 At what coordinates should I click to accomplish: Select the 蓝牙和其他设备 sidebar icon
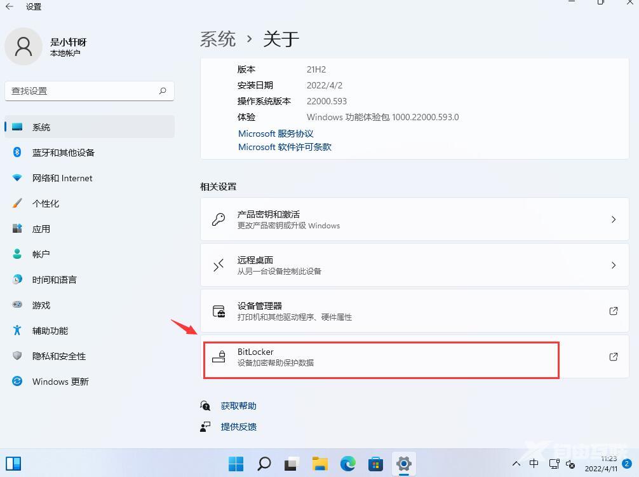pyautogui.click(x=17, y=153)
